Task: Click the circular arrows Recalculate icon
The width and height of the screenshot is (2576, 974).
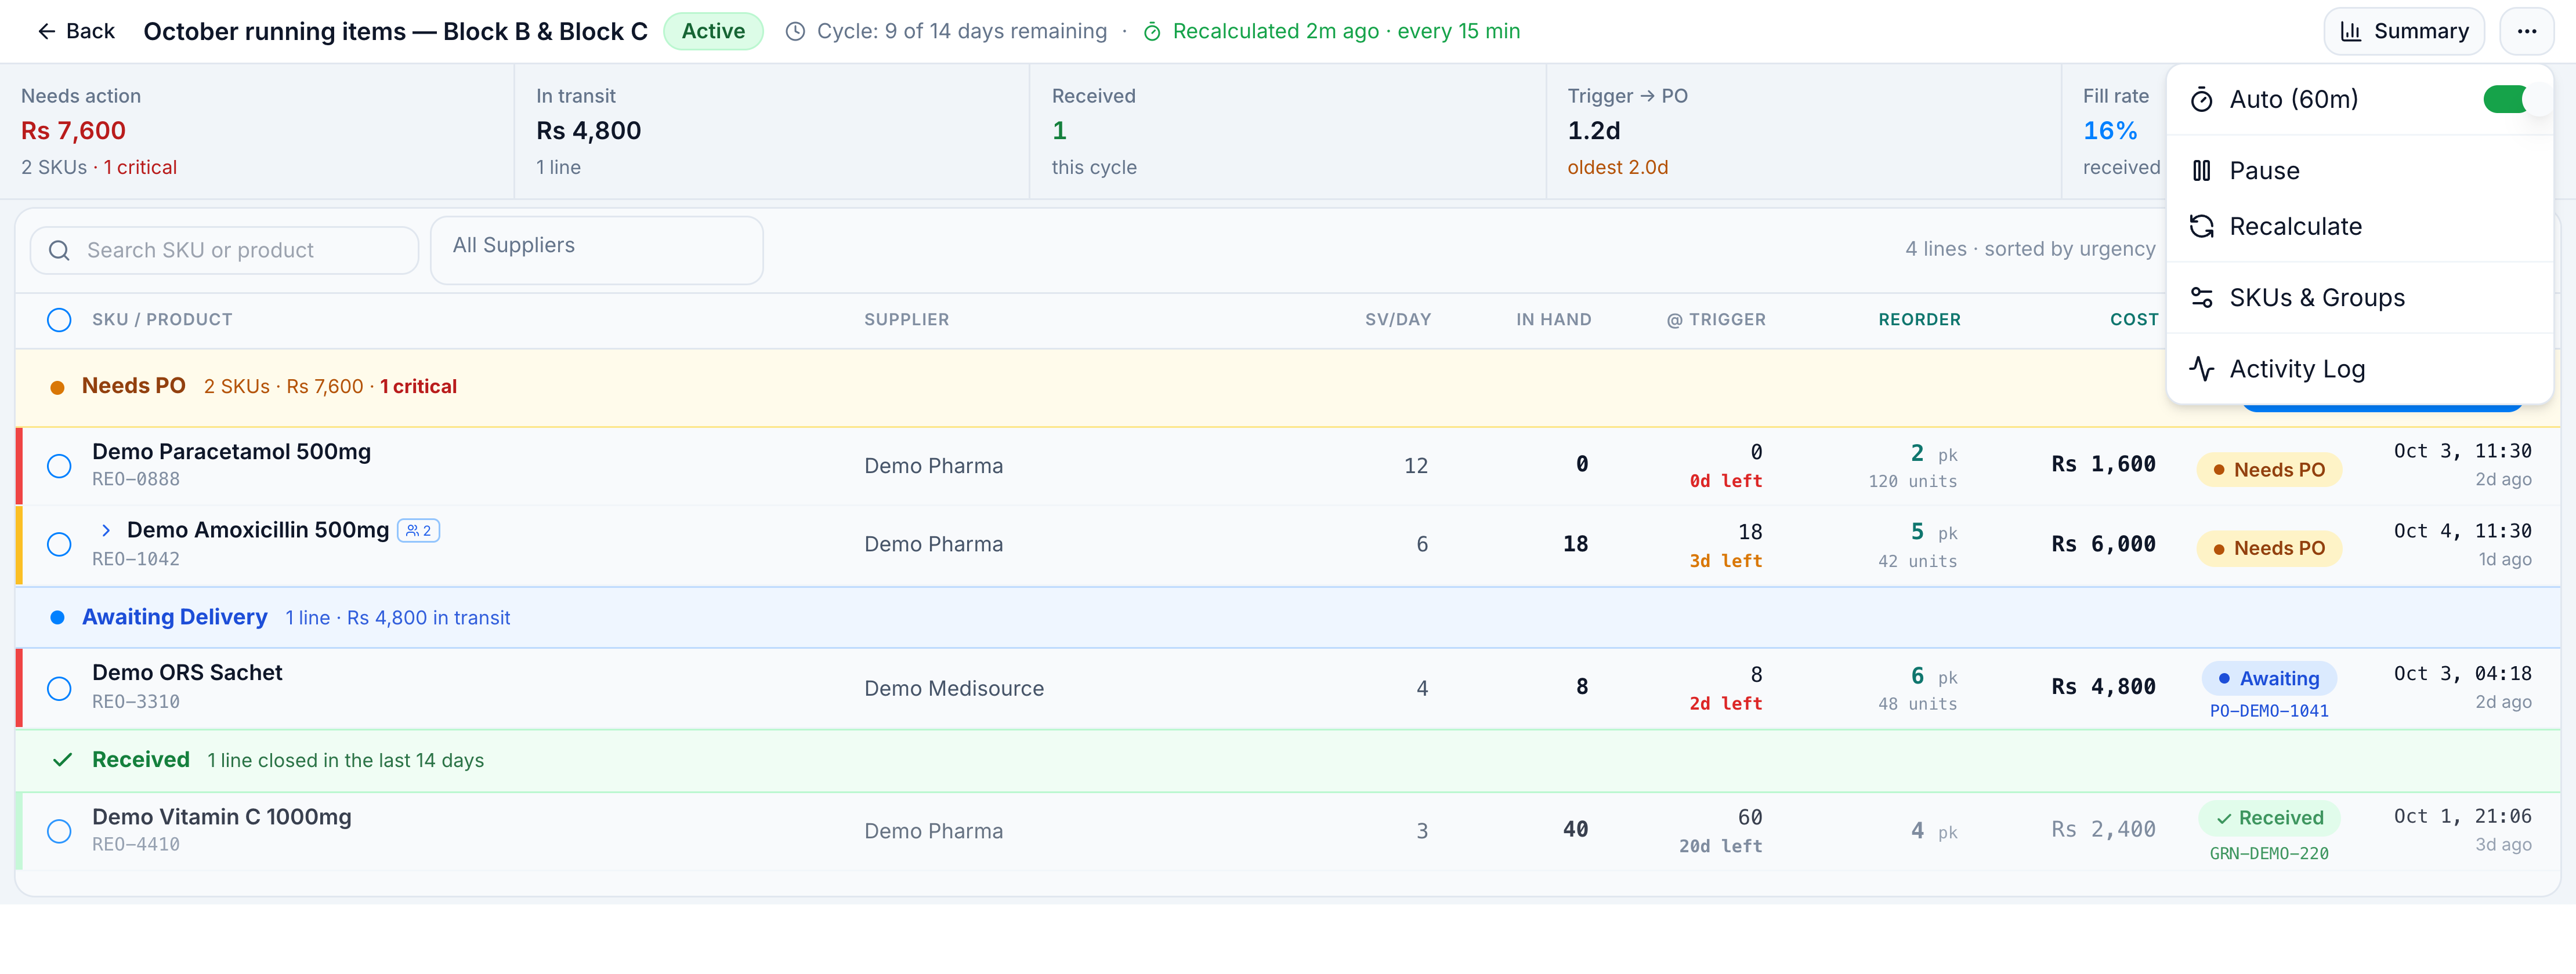Action: click(2201, 227)
